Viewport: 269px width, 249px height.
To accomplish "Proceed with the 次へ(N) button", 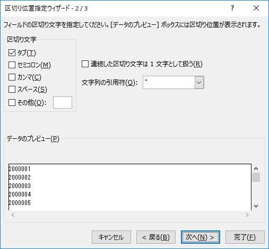I will [201, 237].
